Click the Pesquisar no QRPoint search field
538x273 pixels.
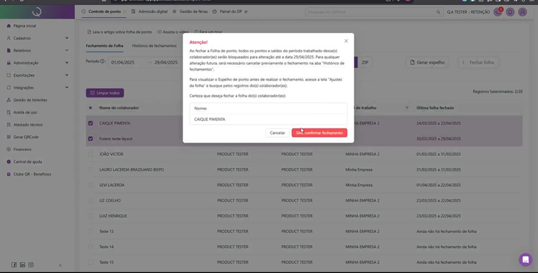pyautogui.click(x=369, y=12)
